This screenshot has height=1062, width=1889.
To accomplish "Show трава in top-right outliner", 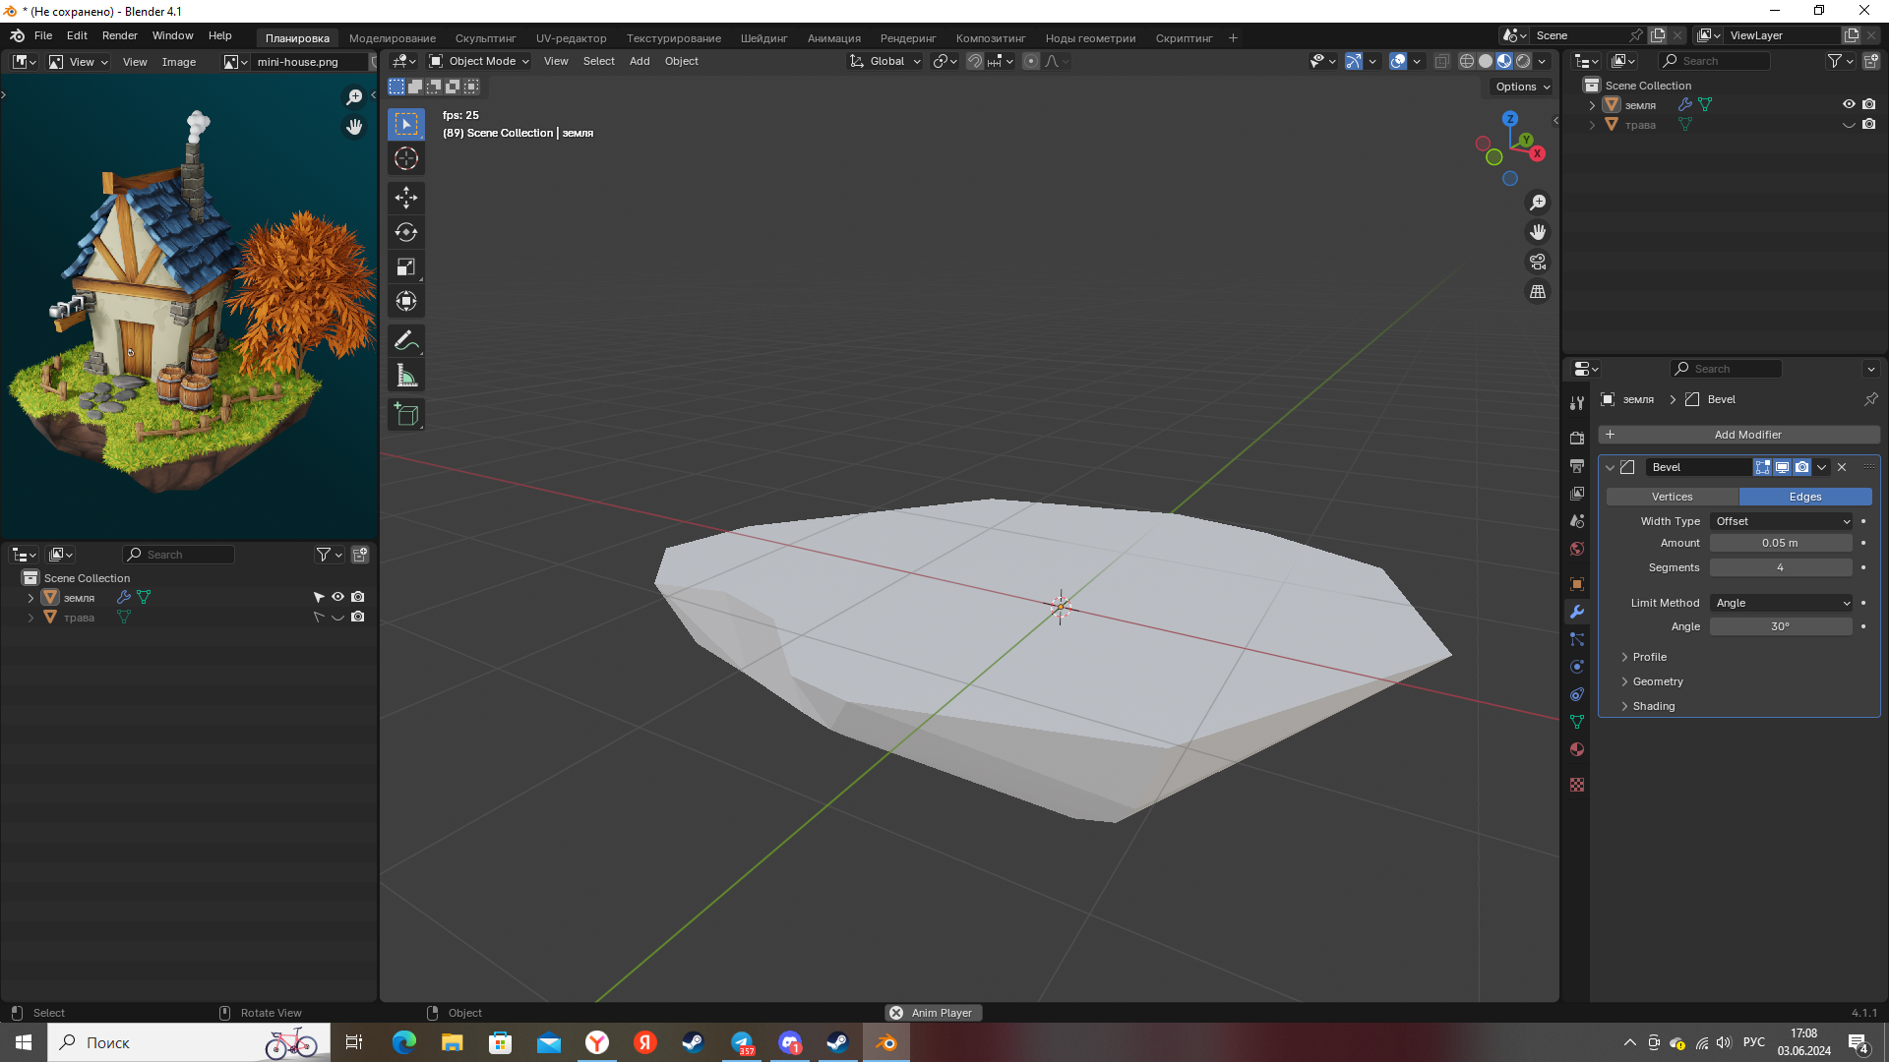I will coord(1849,125).
